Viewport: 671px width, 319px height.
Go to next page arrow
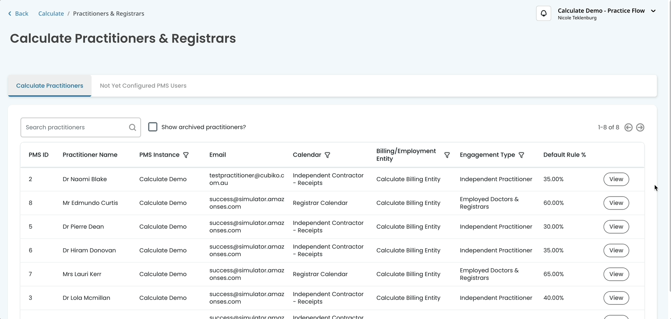(640, 127)
